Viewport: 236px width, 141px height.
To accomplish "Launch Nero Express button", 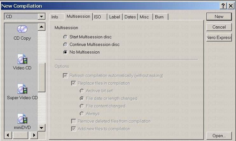I will [219, 38].
